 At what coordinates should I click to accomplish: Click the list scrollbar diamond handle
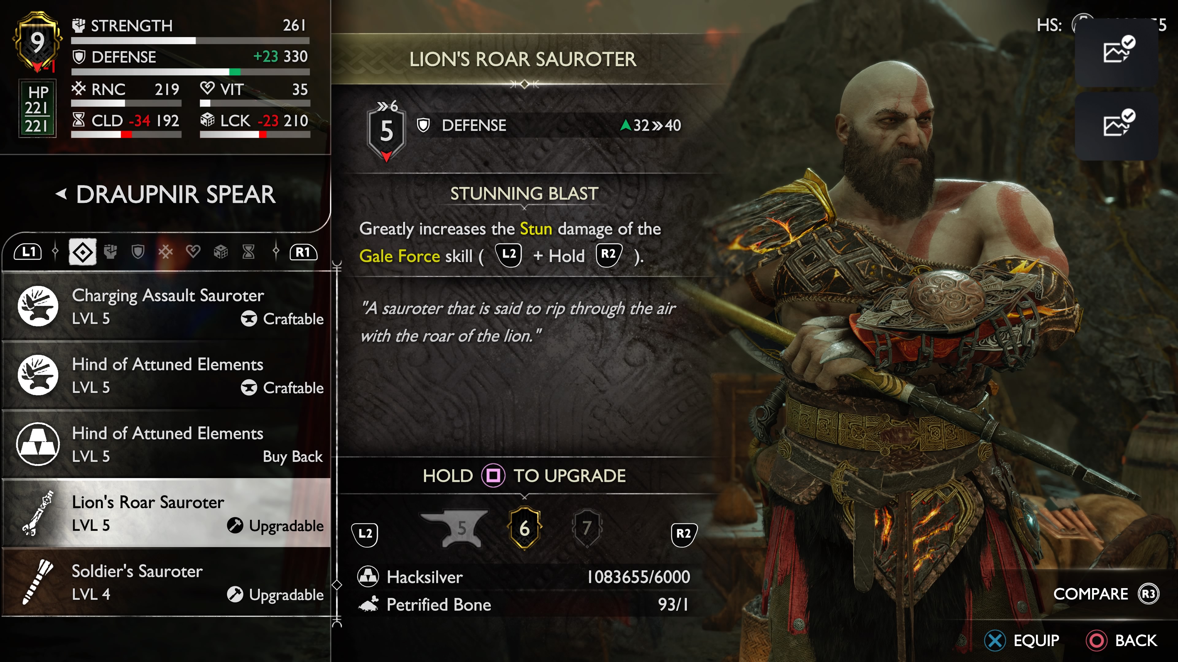(337, 585)
